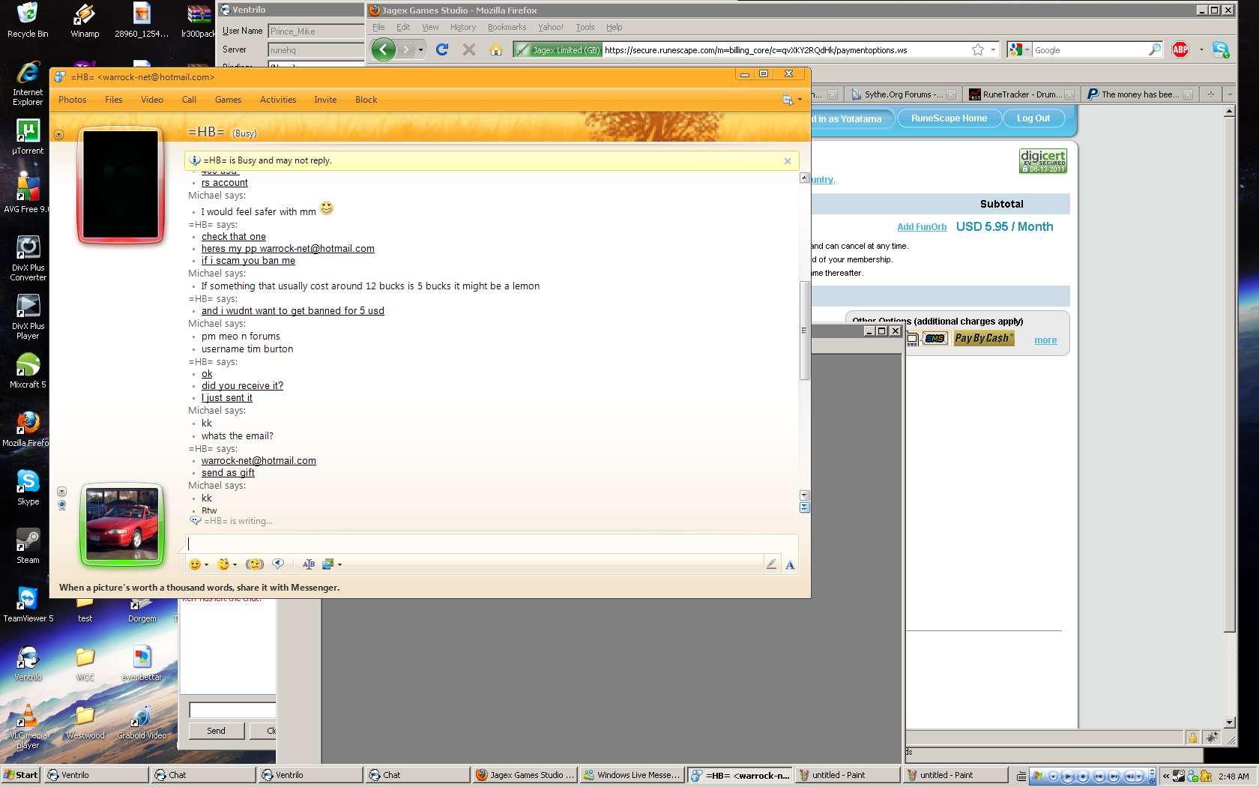Open Firefox back/forward history dropdown

[x=420, y=50]
